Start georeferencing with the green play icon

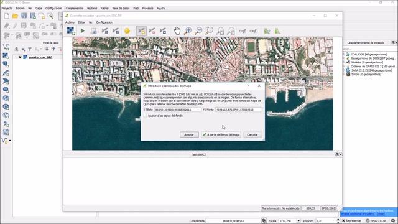click(83, 30)
